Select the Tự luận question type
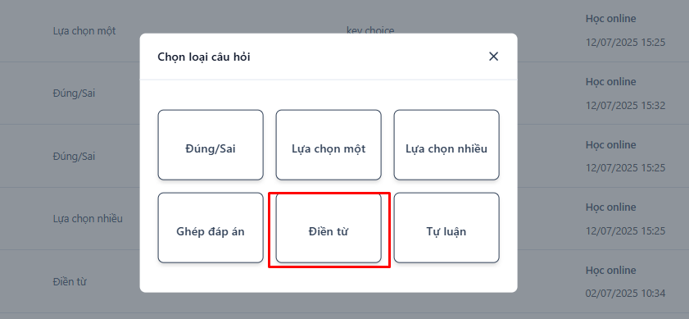 click(x=446, y=228)
